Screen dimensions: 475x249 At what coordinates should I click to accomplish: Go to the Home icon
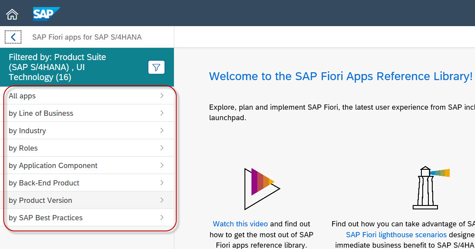pyautogui.click(x=12, y=14)
